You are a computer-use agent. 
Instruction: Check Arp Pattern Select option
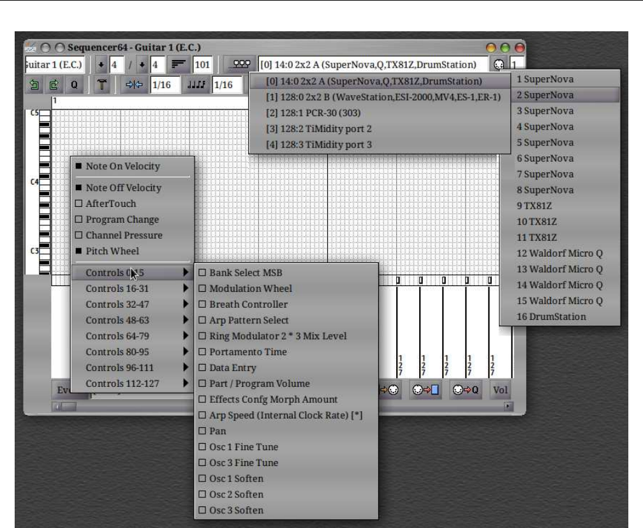point(286,321)
